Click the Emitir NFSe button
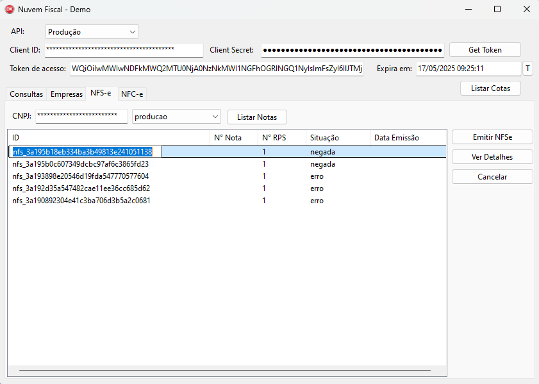Viewport: 539px width, 384px height. coord(492,137)
